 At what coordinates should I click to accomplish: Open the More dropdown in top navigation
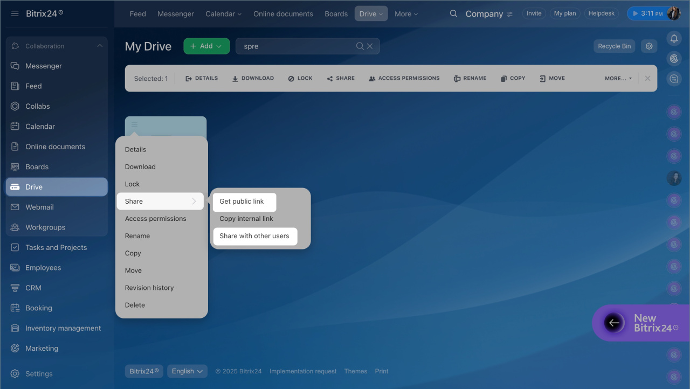coord(406,13)
